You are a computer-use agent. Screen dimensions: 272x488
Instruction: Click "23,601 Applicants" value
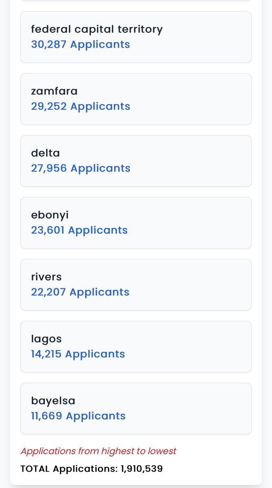79,230
